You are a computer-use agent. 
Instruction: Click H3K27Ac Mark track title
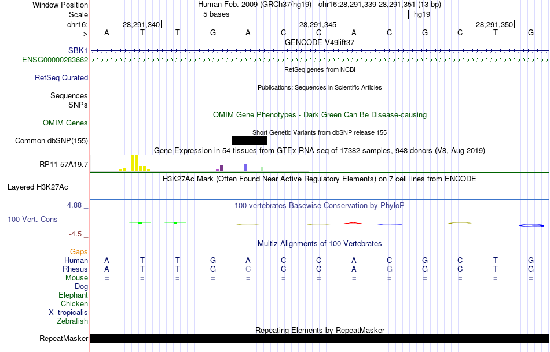tap(320, 179)
